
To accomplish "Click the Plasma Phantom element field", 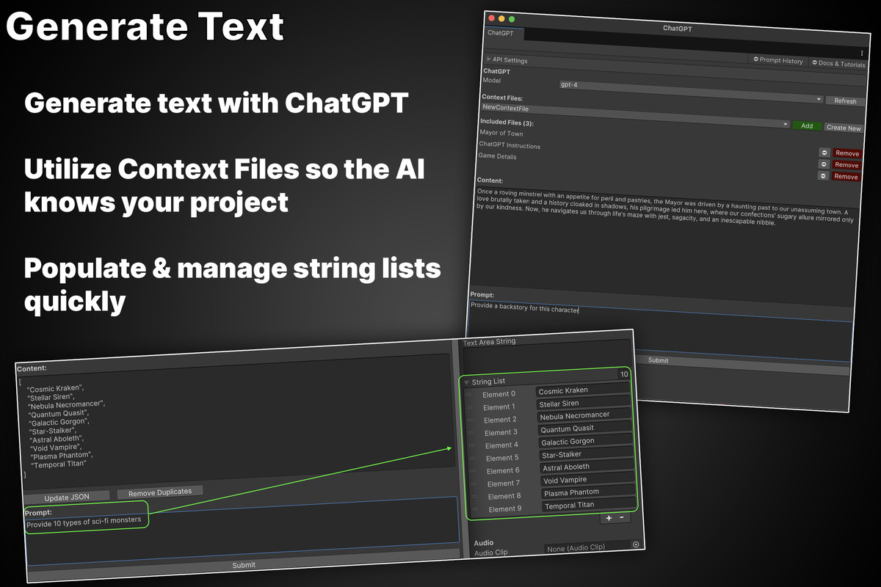I will point(589,492).
